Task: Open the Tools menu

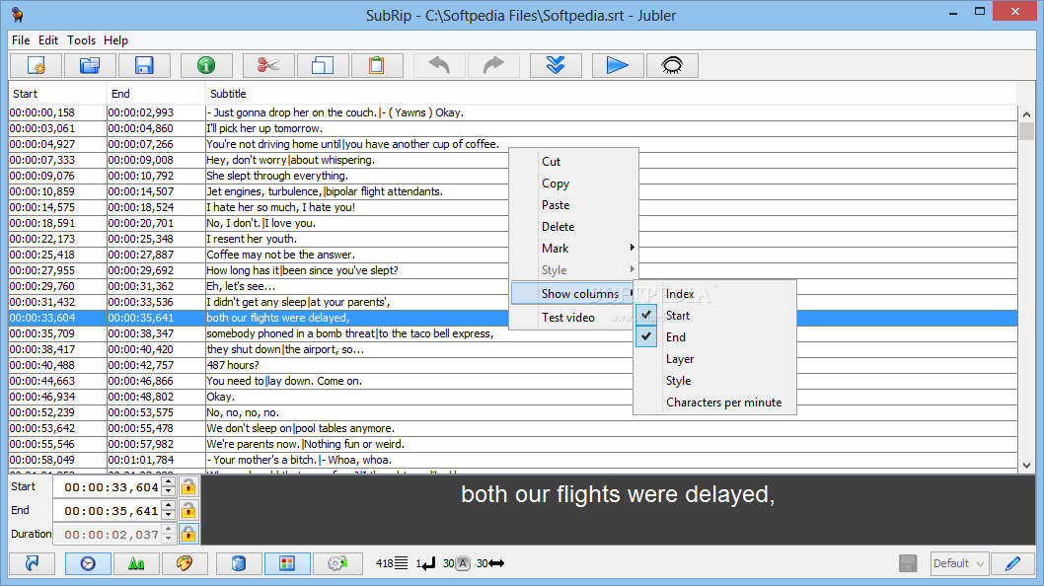Action: [x=81, y=39]
